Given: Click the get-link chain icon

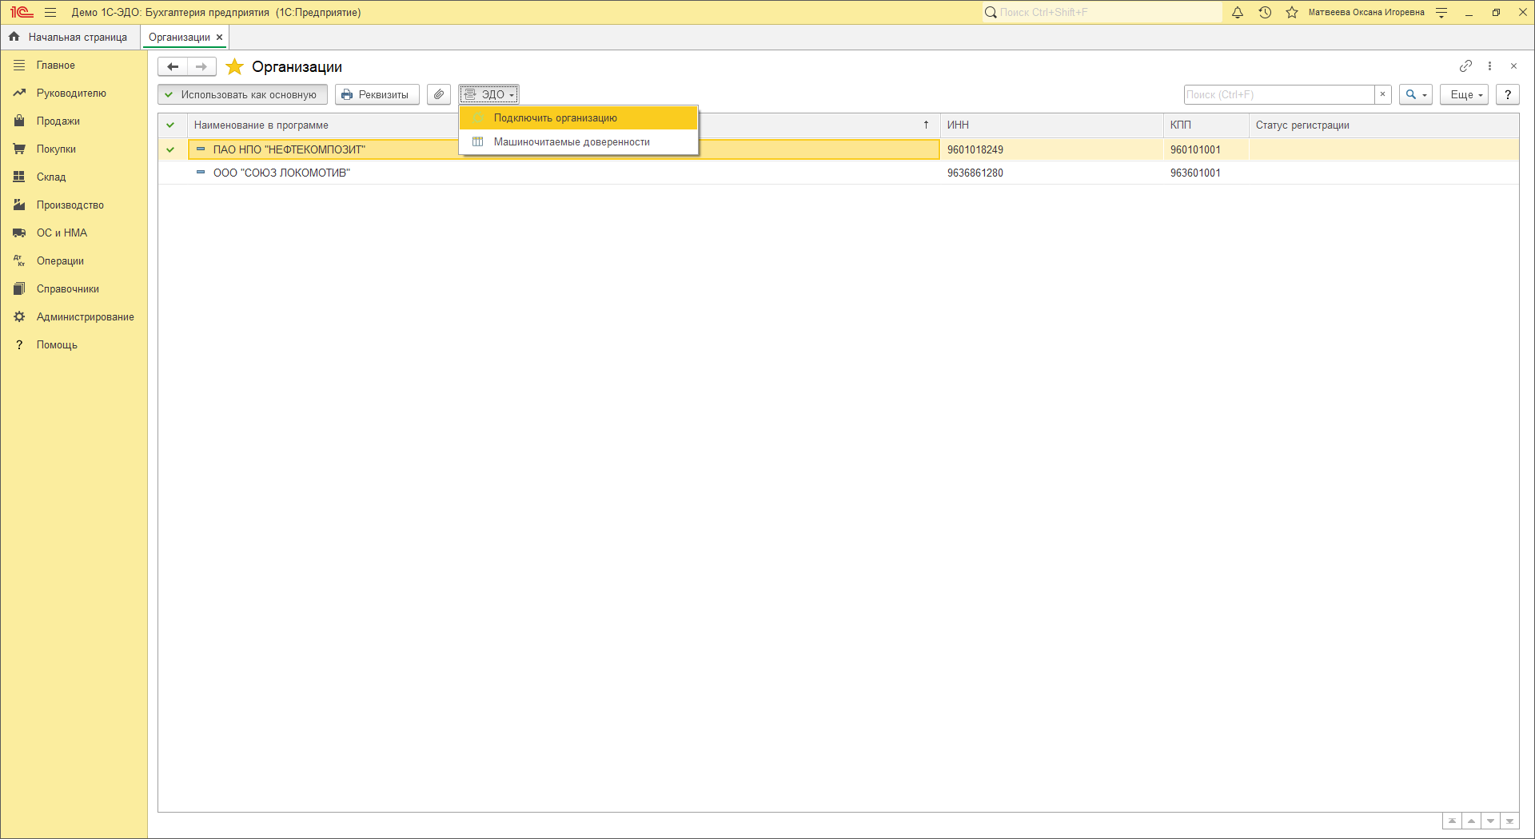Looking at the screenshot, I should (x=1465, y=66).
